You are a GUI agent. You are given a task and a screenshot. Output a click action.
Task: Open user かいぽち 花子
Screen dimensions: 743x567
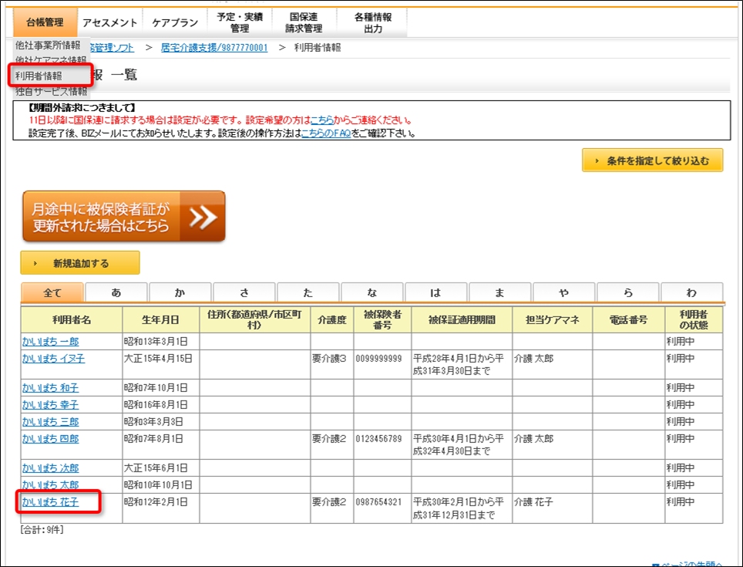tap(50, 502)
